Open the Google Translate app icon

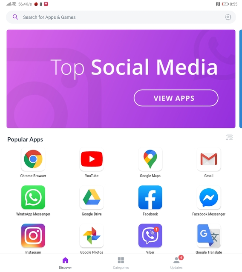[x=209, y=235]
